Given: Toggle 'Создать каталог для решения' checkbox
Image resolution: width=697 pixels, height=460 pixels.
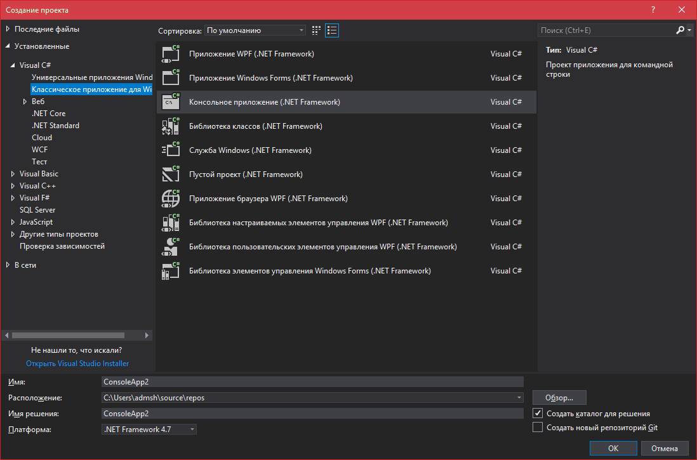Looking at the screenshot, I should pyautogui.click(x=538, y=413).
